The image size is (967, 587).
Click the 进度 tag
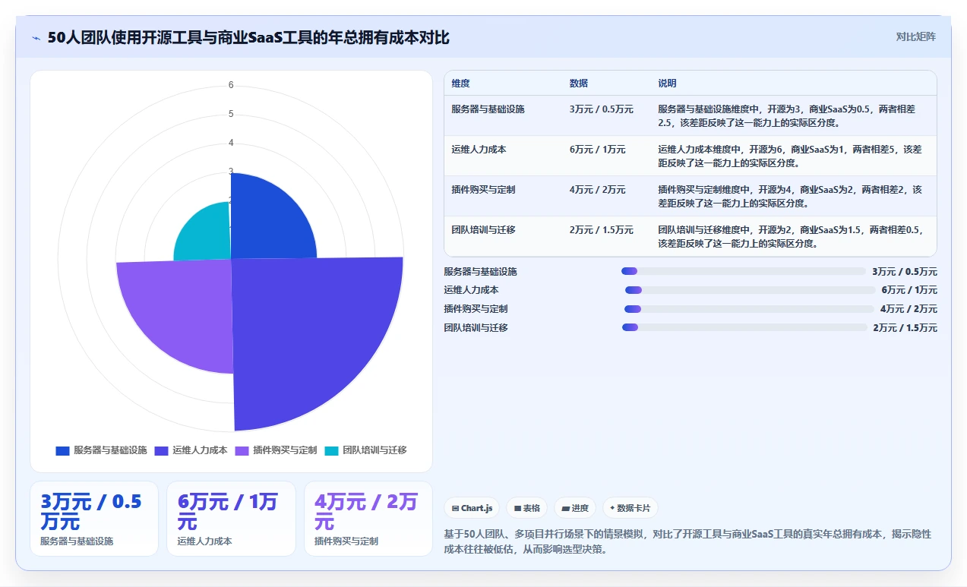[x=575, y=508]
